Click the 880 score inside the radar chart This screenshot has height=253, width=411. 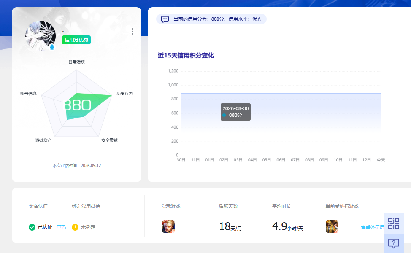point(78,105)
